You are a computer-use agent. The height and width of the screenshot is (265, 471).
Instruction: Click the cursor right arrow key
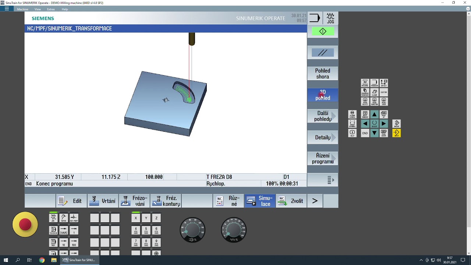[x=384, y=124]
